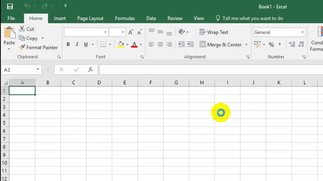The width and height of the screenshot is (323, 181).
Task: Toggle underline formatting
Action: (x=86, y=44)
